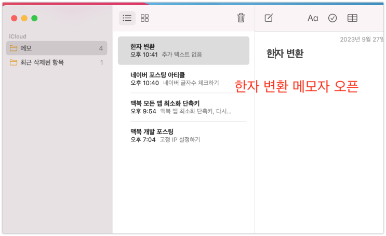This screenshot has width=386, height=236.
Task: Select the 한자 변환 note in list
Action: point(183,50)
